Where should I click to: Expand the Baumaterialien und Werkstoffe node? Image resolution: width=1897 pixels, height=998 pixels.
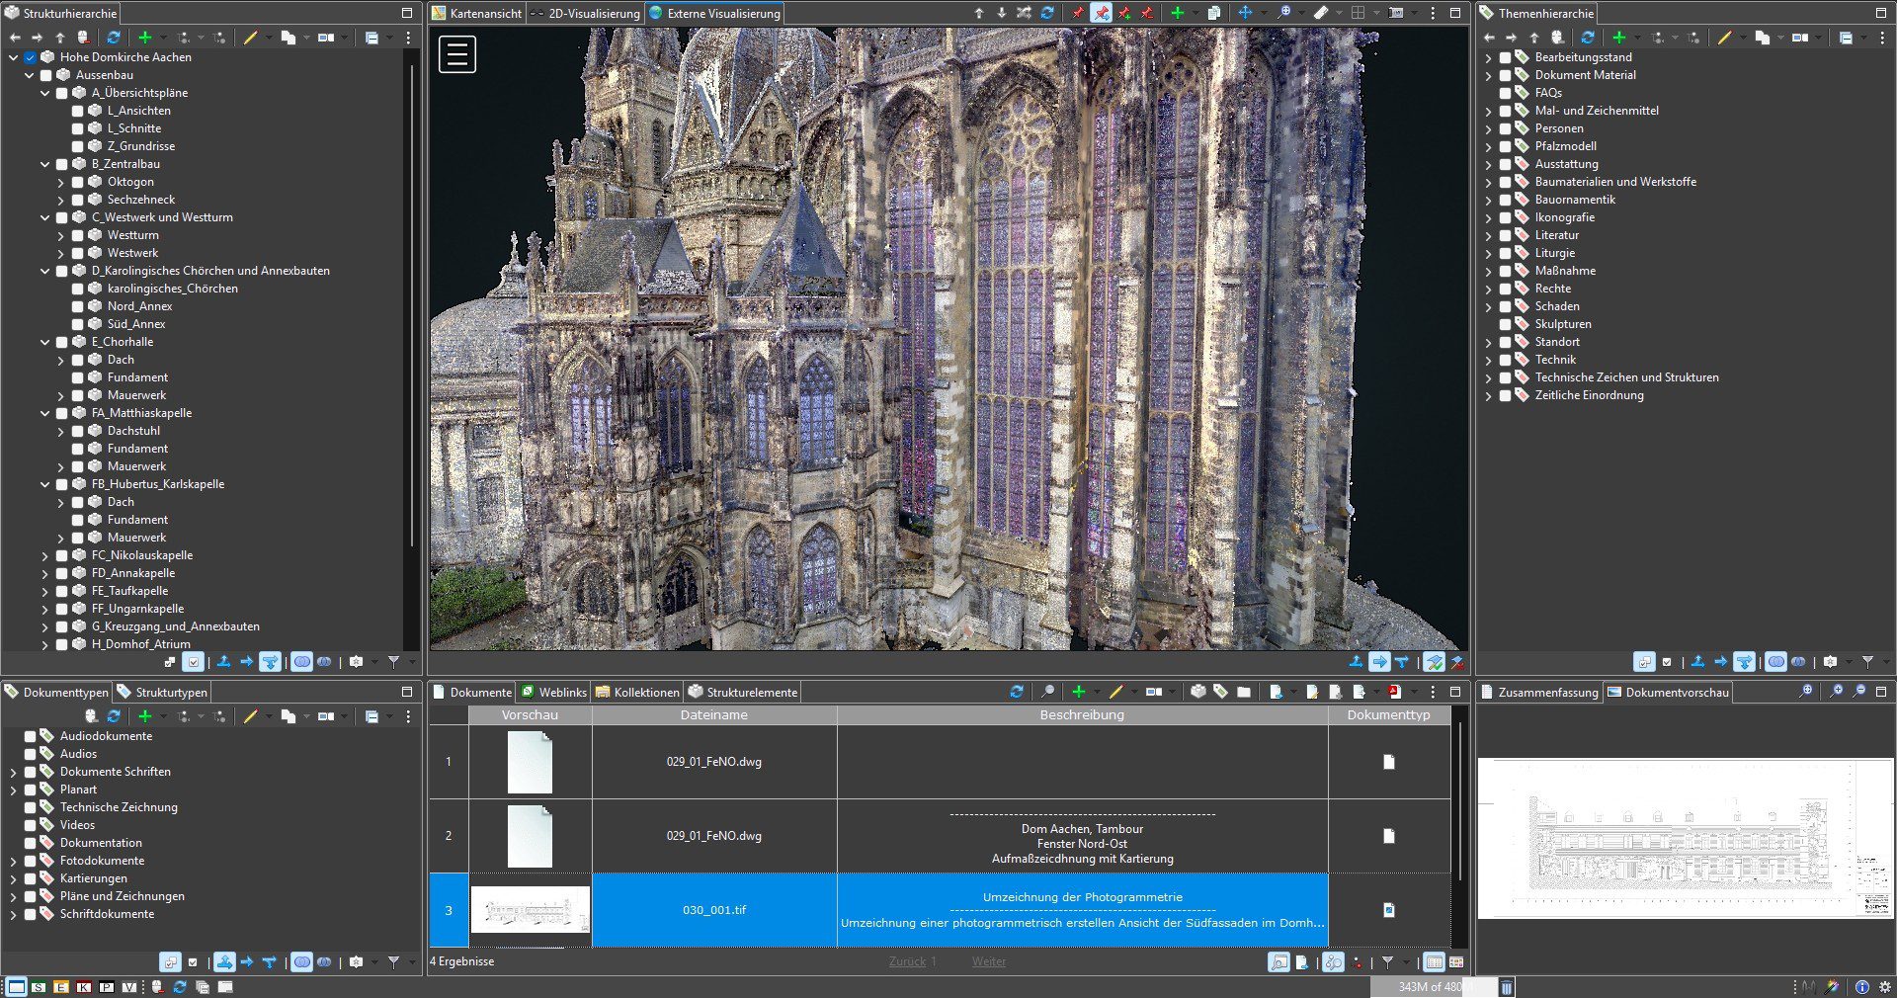pyautogui.click(x=1488, y=182)
